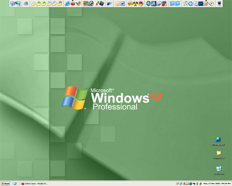This screenshot has width=232, height=186.
Task: Launch Microsoft Outlook from the dock
Action: point(117,3)
